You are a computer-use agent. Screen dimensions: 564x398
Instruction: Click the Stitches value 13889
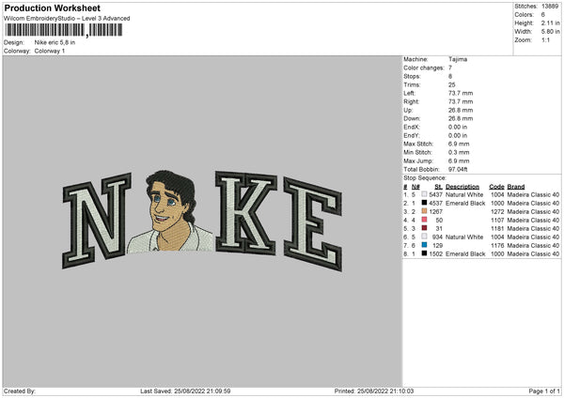[550, 7]
